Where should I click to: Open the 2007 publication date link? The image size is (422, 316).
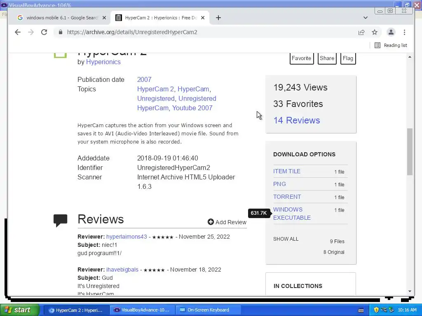(144, 79)
